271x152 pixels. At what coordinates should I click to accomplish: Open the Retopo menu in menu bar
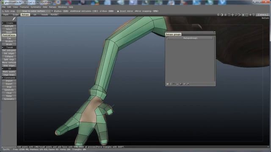point(53,7)
